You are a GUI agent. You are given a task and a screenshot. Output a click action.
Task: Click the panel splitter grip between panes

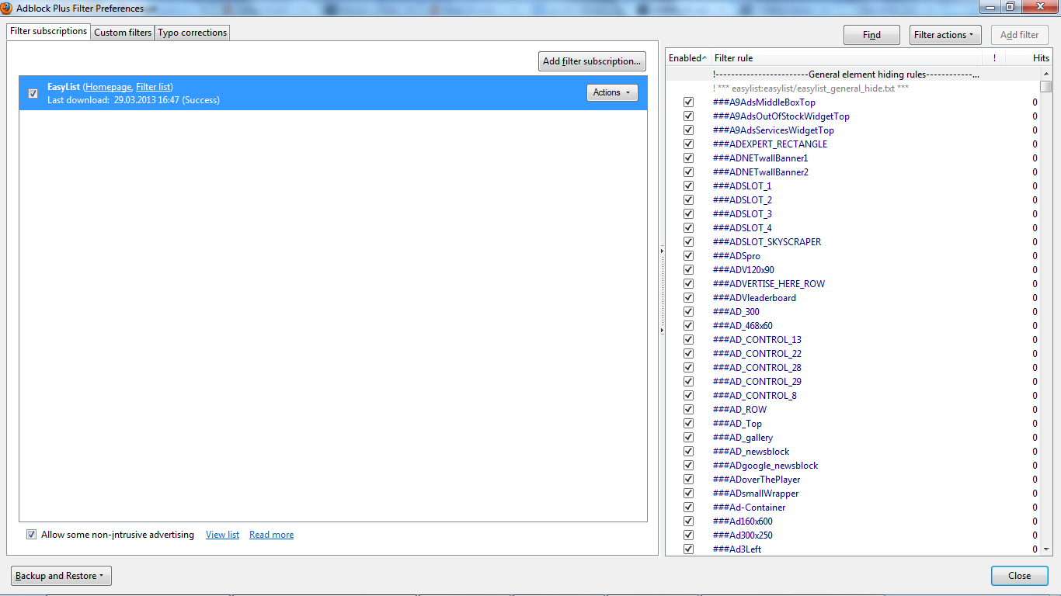[x=662, y=291]
